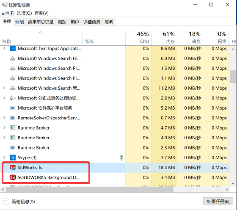Open the 详细信息 tab
The height and width of the screenshot is (210, 237).
(x=91, y=22)
